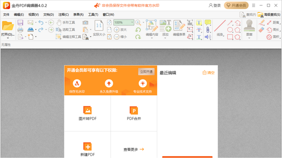Open dropdown arrow next to magnifier zoom tool

143,22
